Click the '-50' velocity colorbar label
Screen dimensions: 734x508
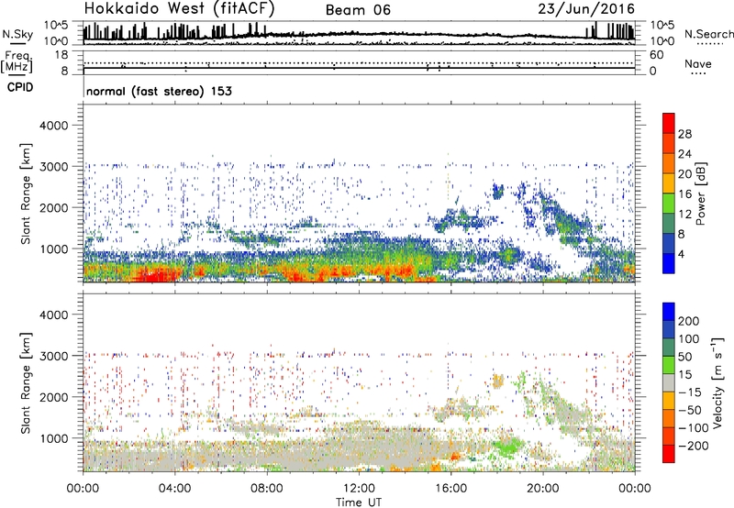[x=690, y=410]
